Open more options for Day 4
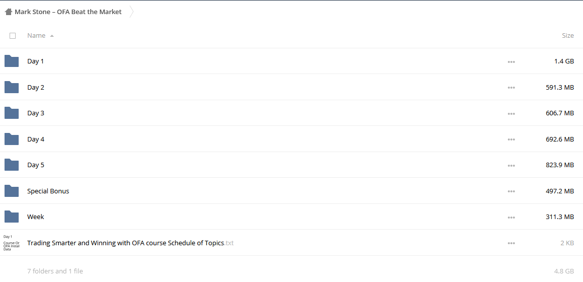 (x=511, y=139)
